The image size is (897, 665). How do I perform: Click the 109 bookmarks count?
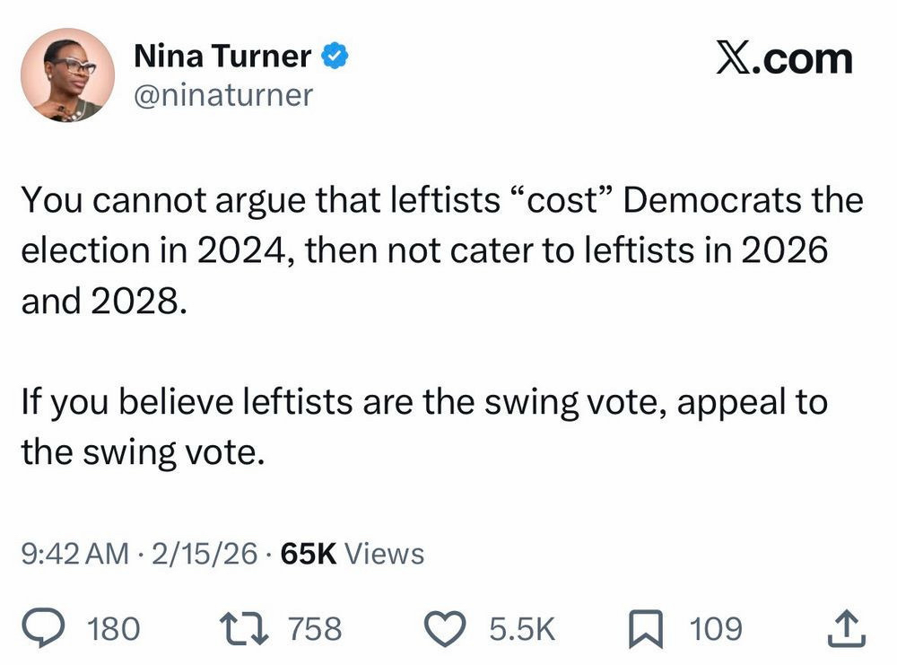(x=717, y=628)
